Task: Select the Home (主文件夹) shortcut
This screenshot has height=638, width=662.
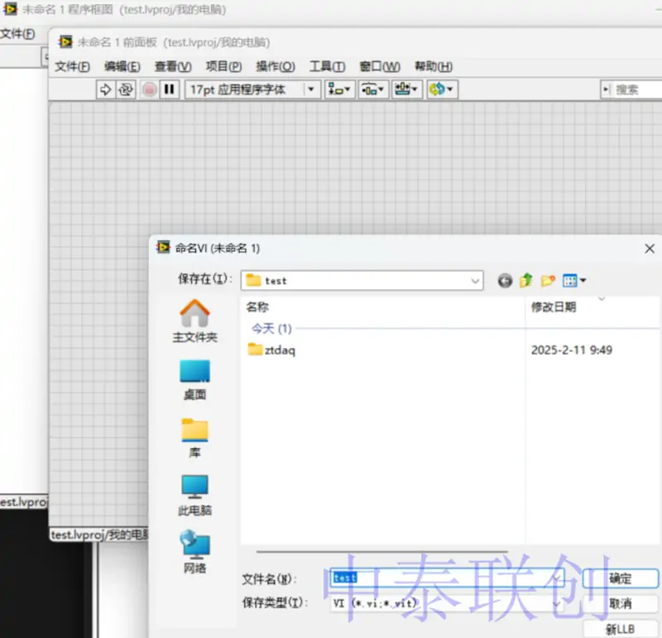Action: 194,322
